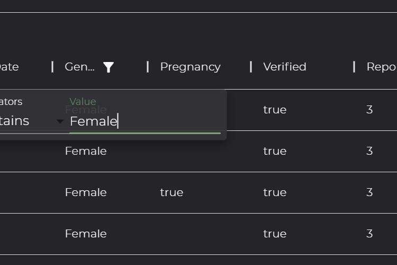Click the Value filter input containing Female

pos(145,121)
